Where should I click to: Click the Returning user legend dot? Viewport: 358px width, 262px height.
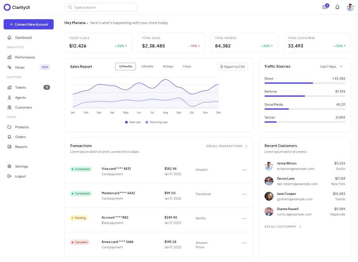click(x=147, y=122)
